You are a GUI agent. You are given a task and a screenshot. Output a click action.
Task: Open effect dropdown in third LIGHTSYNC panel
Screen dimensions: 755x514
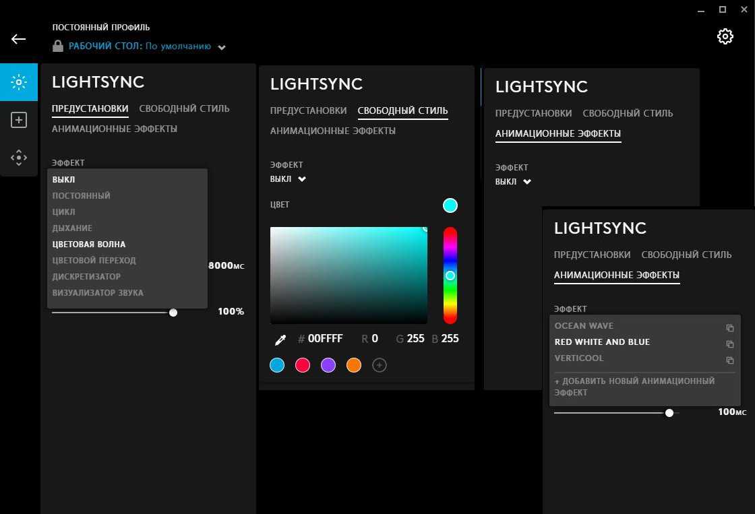point(513,182)
